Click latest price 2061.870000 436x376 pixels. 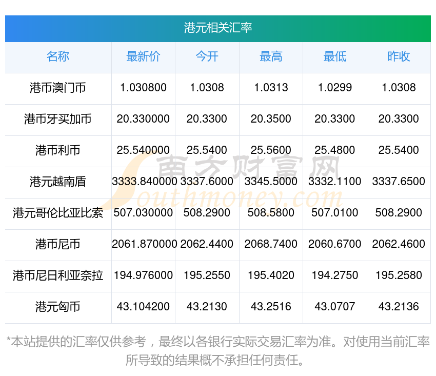pyautogui.click(x=144, y=244)
